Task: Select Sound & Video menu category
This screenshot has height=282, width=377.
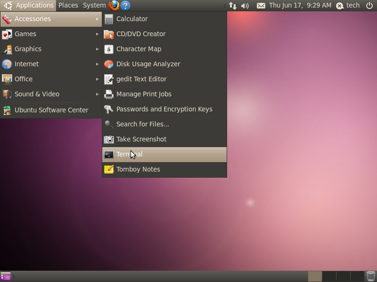Action: point(51,94)
